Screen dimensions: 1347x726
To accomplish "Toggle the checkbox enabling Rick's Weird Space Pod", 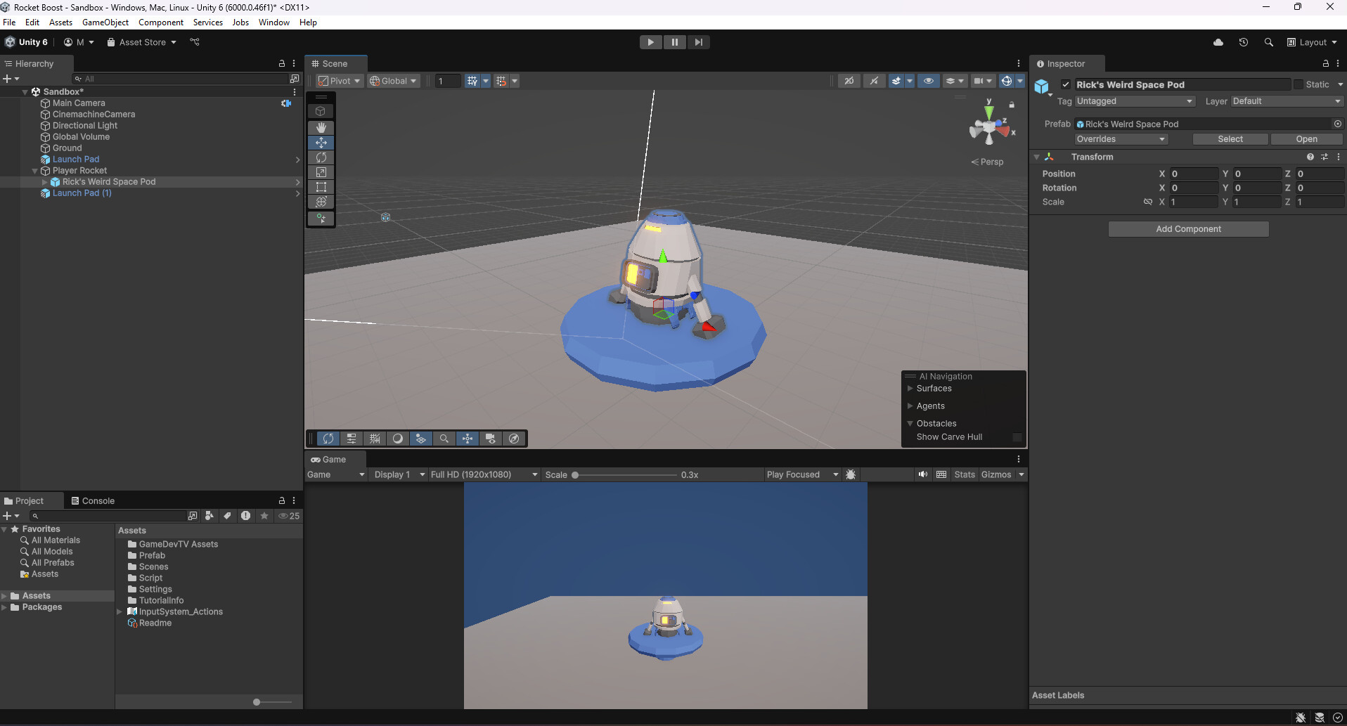I will 1066,84.
